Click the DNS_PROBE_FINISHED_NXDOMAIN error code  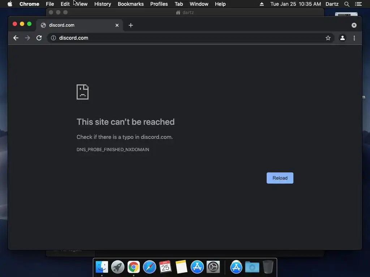coord(113,150)
